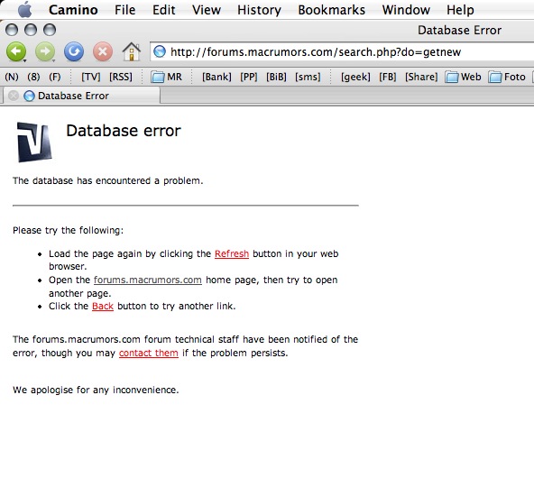Open the History menu
The image size is (534, 487).
(x=259, y=10)
